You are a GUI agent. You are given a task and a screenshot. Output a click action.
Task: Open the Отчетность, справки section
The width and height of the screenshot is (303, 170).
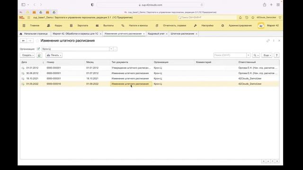pyautogui.click(x=175, y=25)
